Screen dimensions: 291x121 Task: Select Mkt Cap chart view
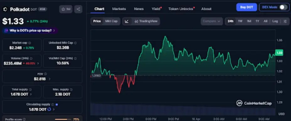111,21
